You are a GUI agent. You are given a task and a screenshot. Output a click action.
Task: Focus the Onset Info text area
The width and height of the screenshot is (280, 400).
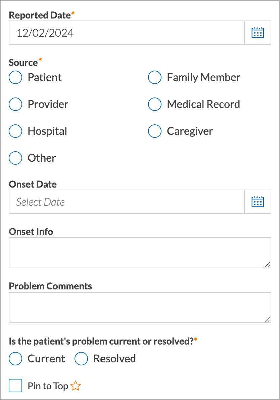[x=140, y=253]
